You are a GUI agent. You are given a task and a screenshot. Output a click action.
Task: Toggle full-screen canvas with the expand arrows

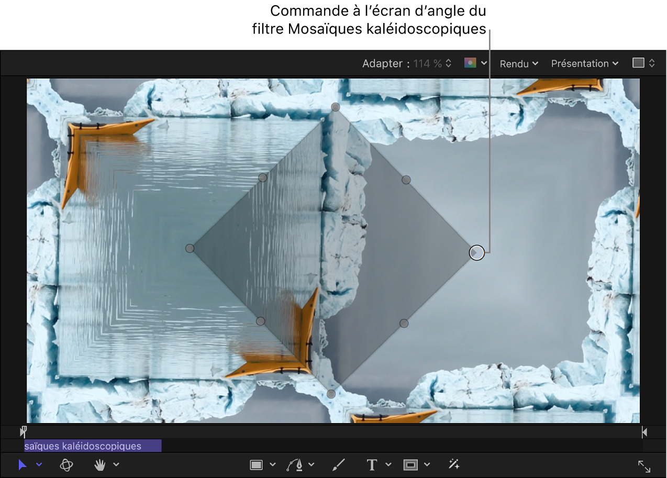pyautogui.click(x=644, y=466)
